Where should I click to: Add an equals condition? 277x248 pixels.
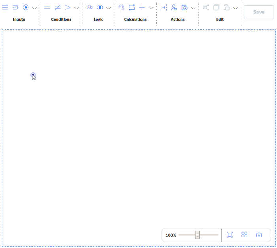pos(47,8)
